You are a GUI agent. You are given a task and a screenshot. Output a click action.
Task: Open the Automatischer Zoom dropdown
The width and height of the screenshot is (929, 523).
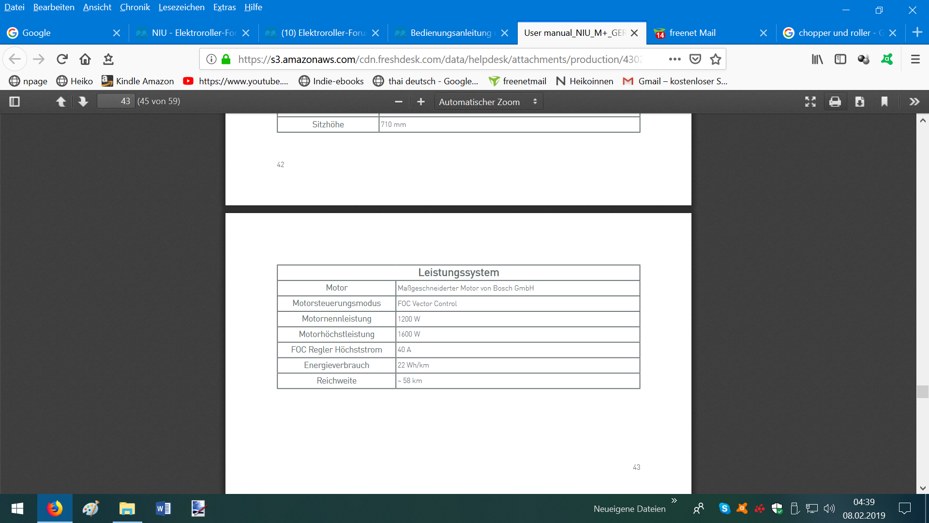pyautogui.click(x=488, y=102)
